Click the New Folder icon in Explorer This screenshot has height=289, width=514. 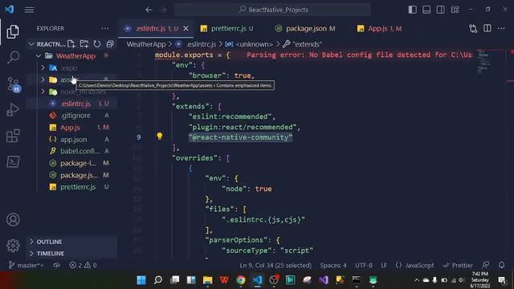tap(84, 44)
